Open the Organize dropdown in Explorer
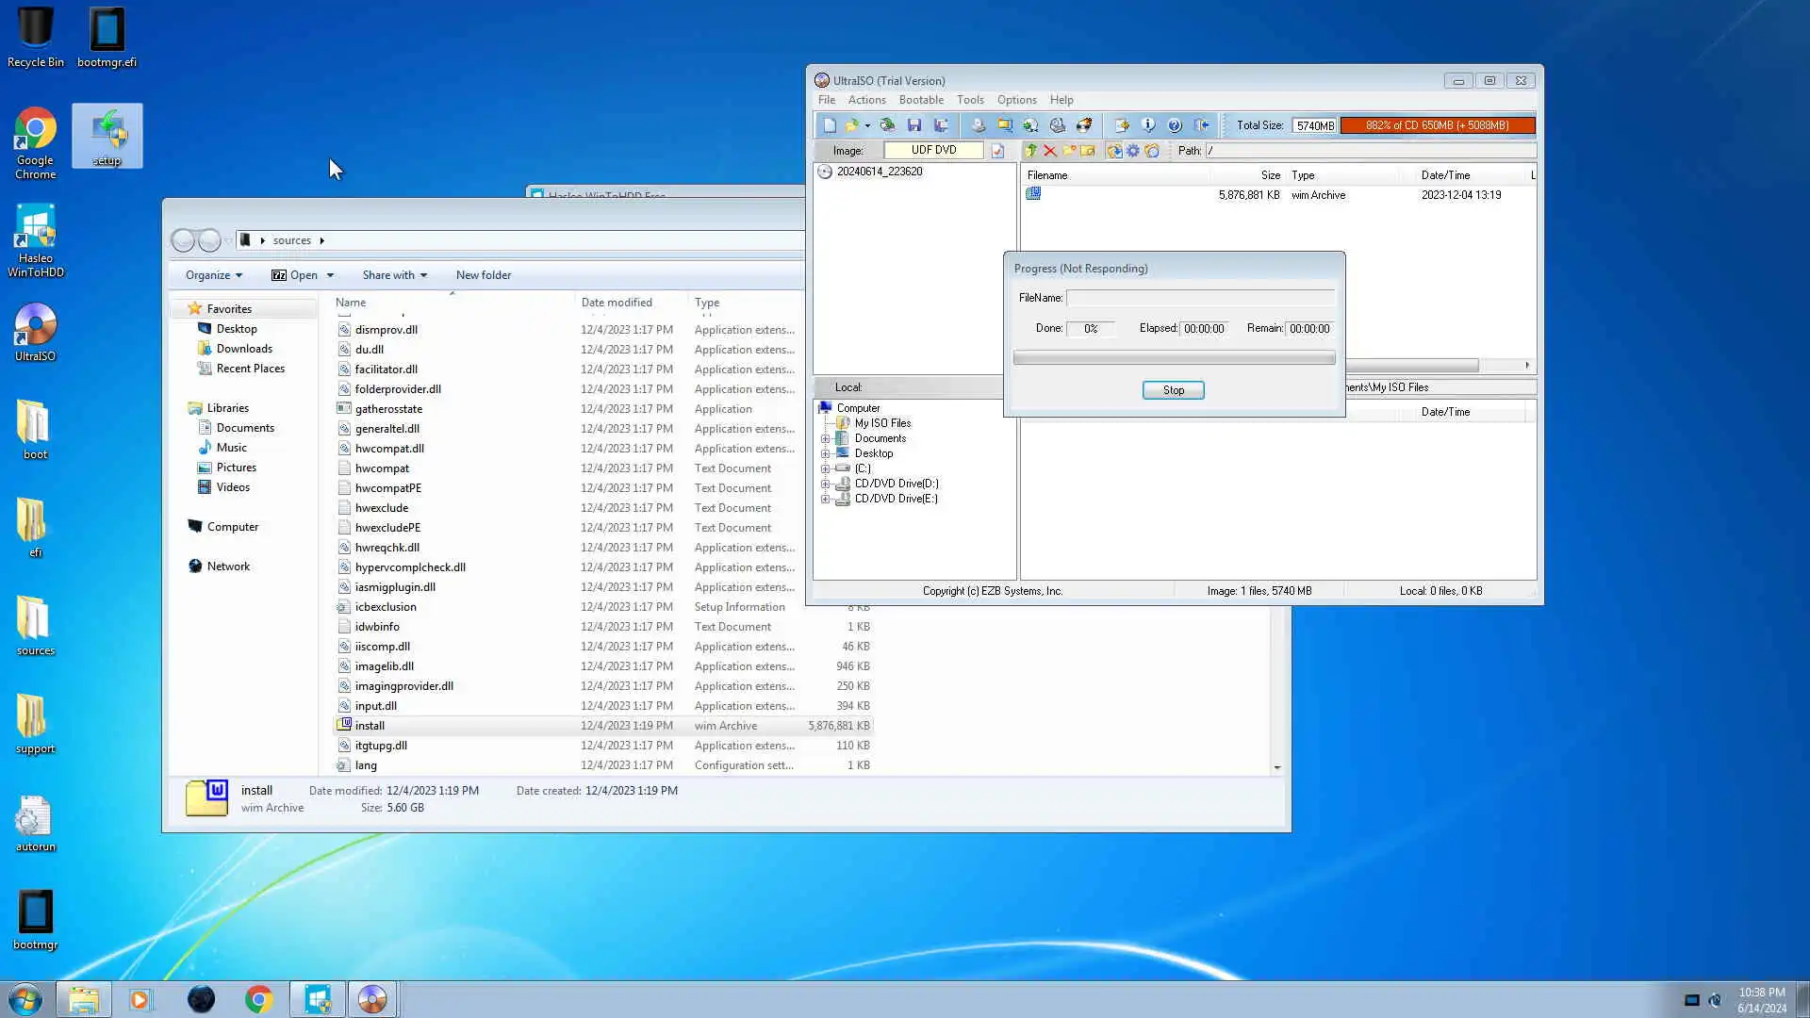 [213, 275]
